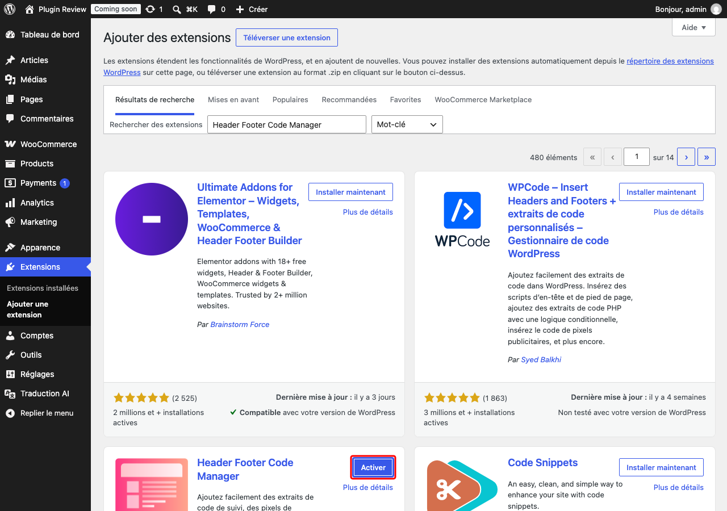Click the Header Footer Code Manager thumbnail
The height and width of the screenshot is (511, 727).
[152, 485]
